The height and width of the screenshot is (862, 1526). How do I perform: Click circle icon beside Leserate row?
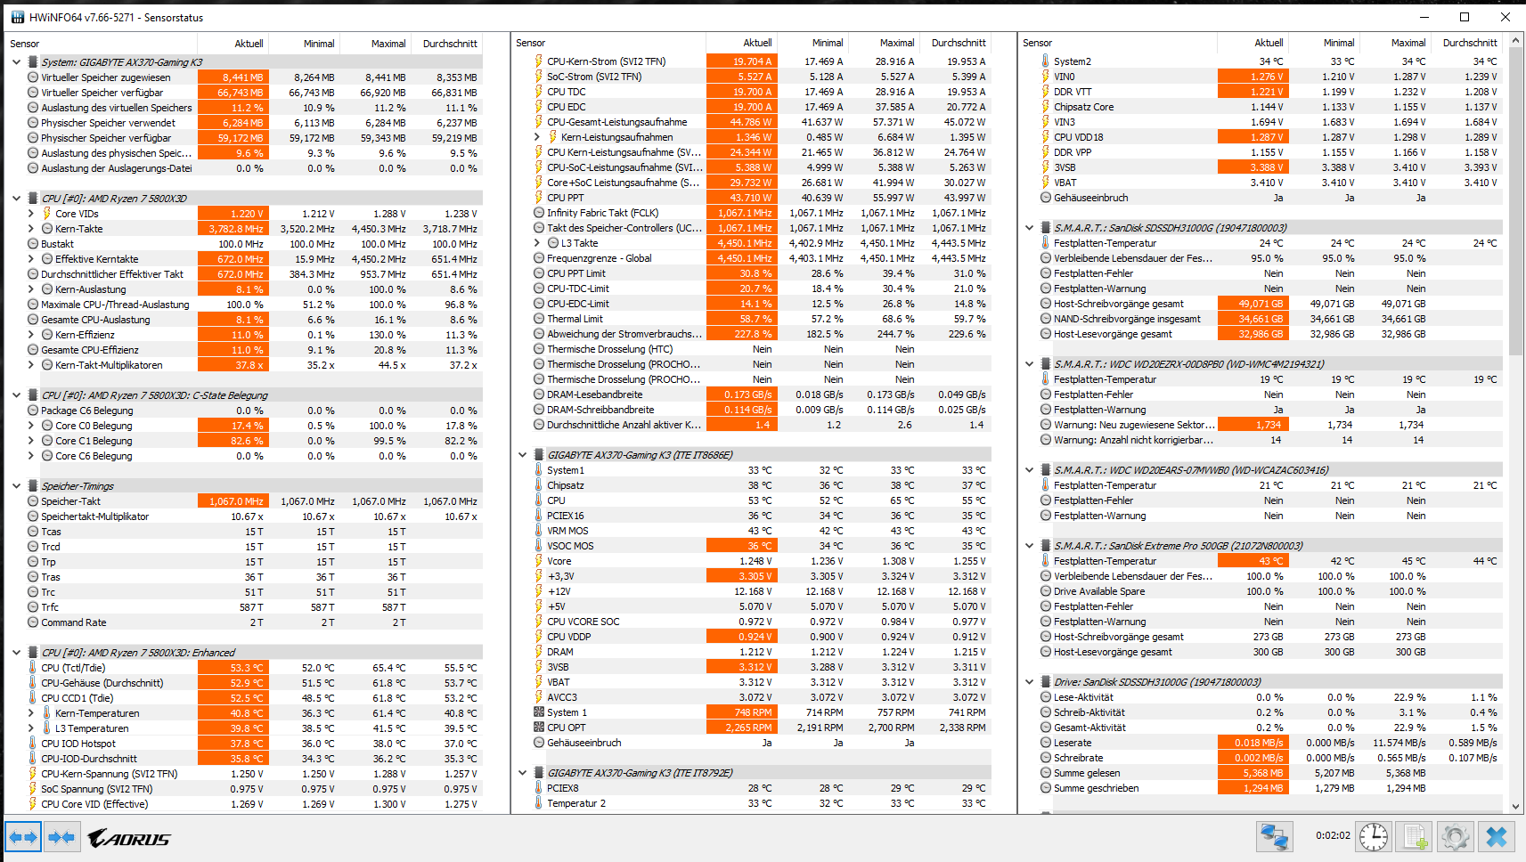tap(1046, 743)
